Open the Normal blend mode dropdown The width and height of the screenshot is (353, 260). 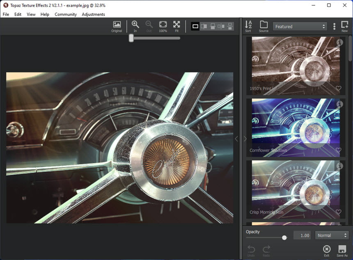(x=332, y=235)
